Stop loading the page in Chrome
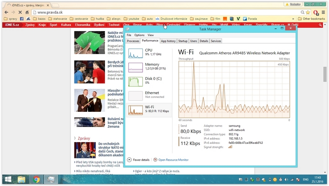329x186 pixels. coord(20,12)
